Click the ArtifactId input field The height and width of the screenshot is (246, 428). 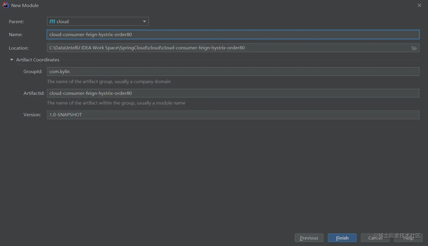233,93
